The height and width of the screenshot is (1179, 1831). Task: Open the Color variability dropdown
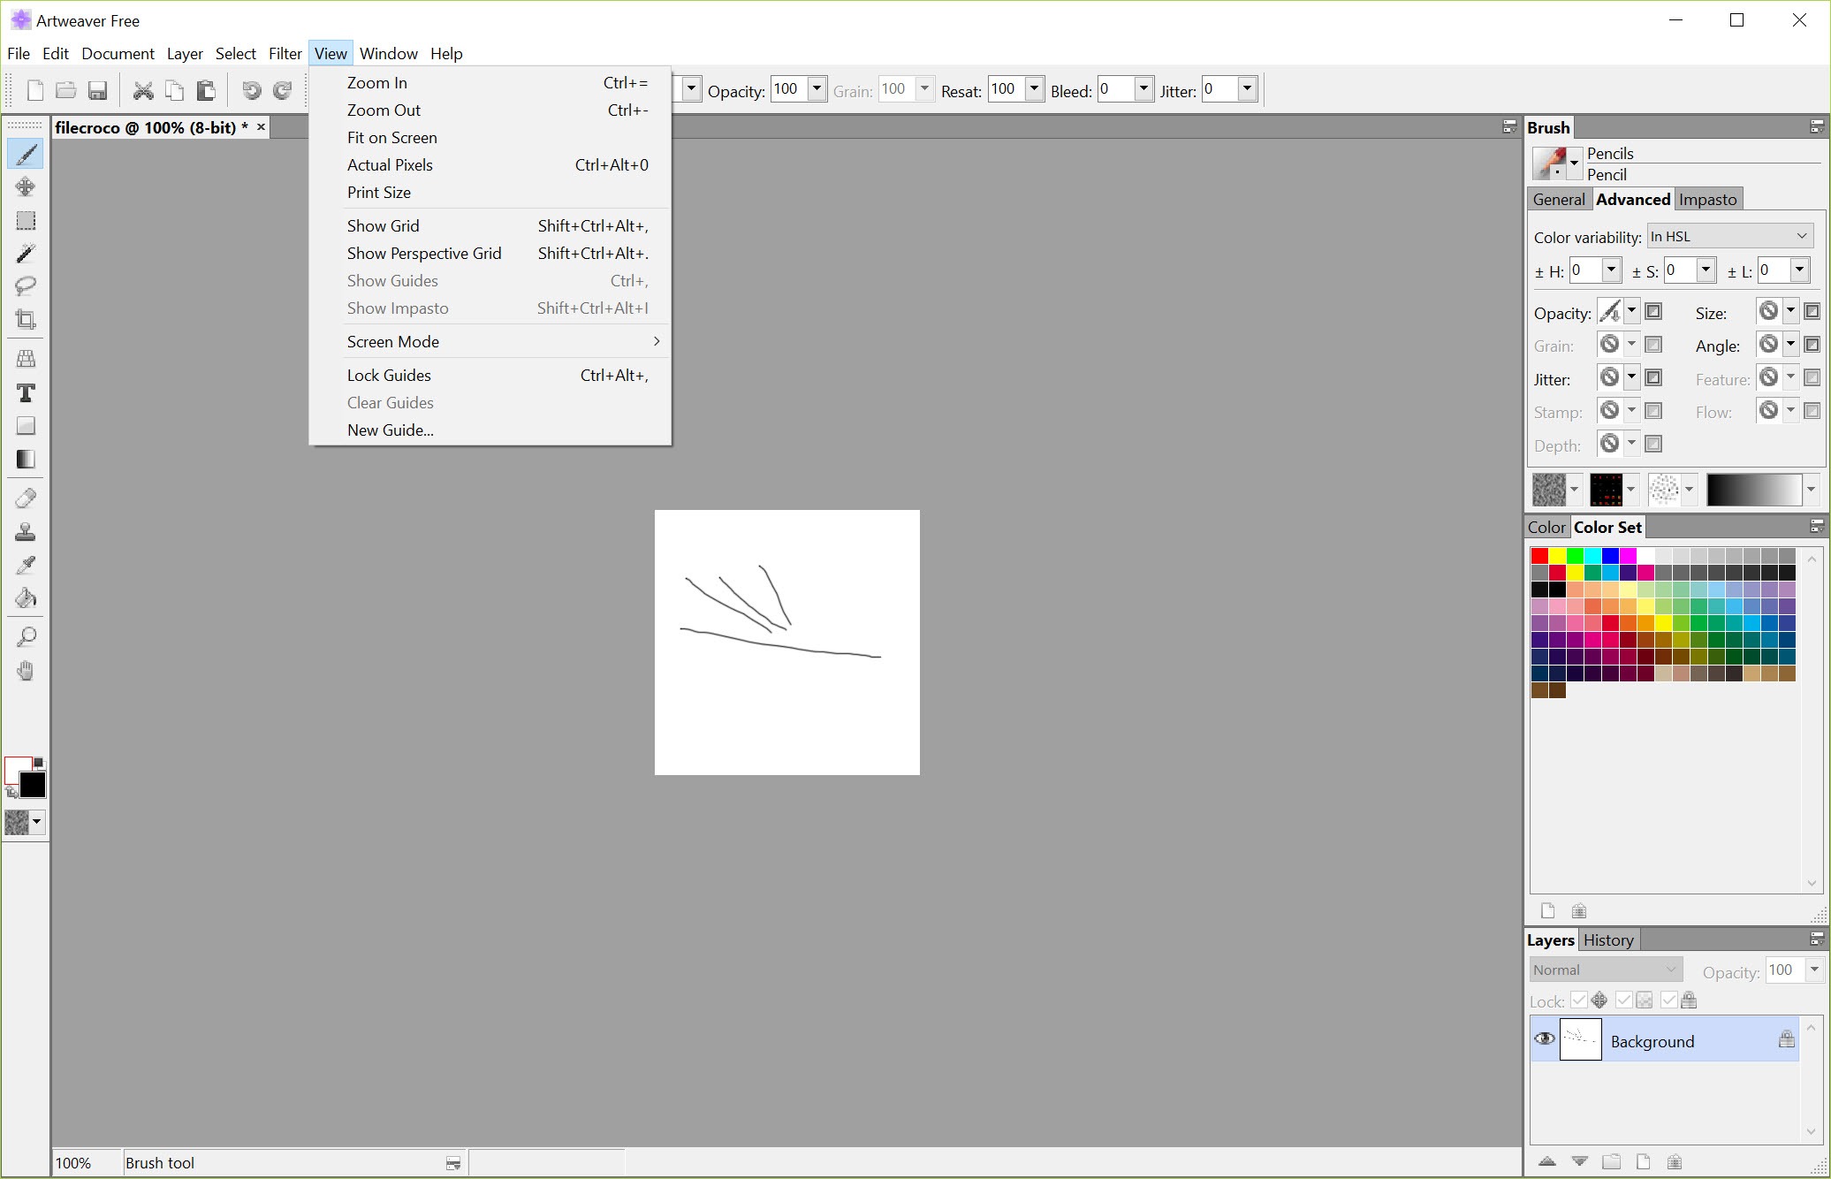(x=1729, y=237)
